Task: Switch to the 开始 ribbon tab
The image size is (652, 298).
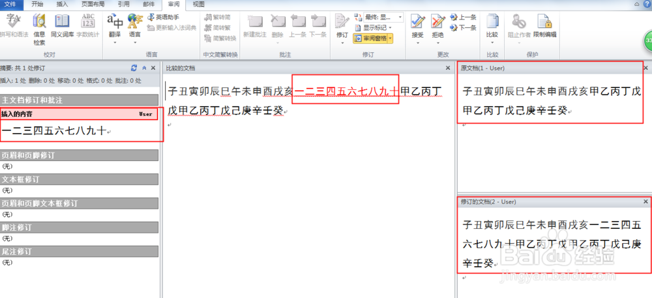Action: click(37, 5)
